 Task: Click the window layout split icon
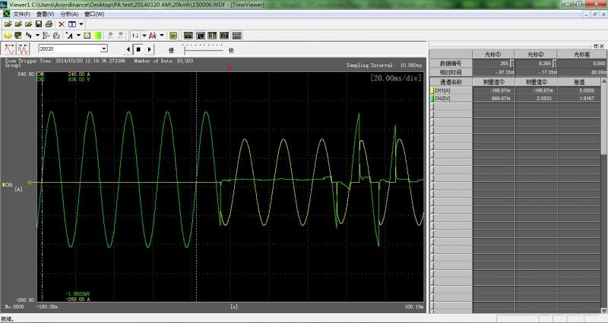coord(72,24)
